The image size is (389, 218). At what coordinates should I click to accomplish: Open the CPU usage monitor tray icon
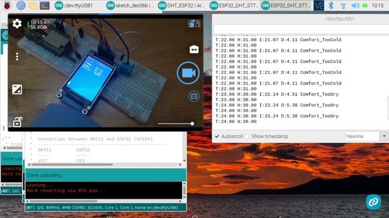tap(365, 5)
